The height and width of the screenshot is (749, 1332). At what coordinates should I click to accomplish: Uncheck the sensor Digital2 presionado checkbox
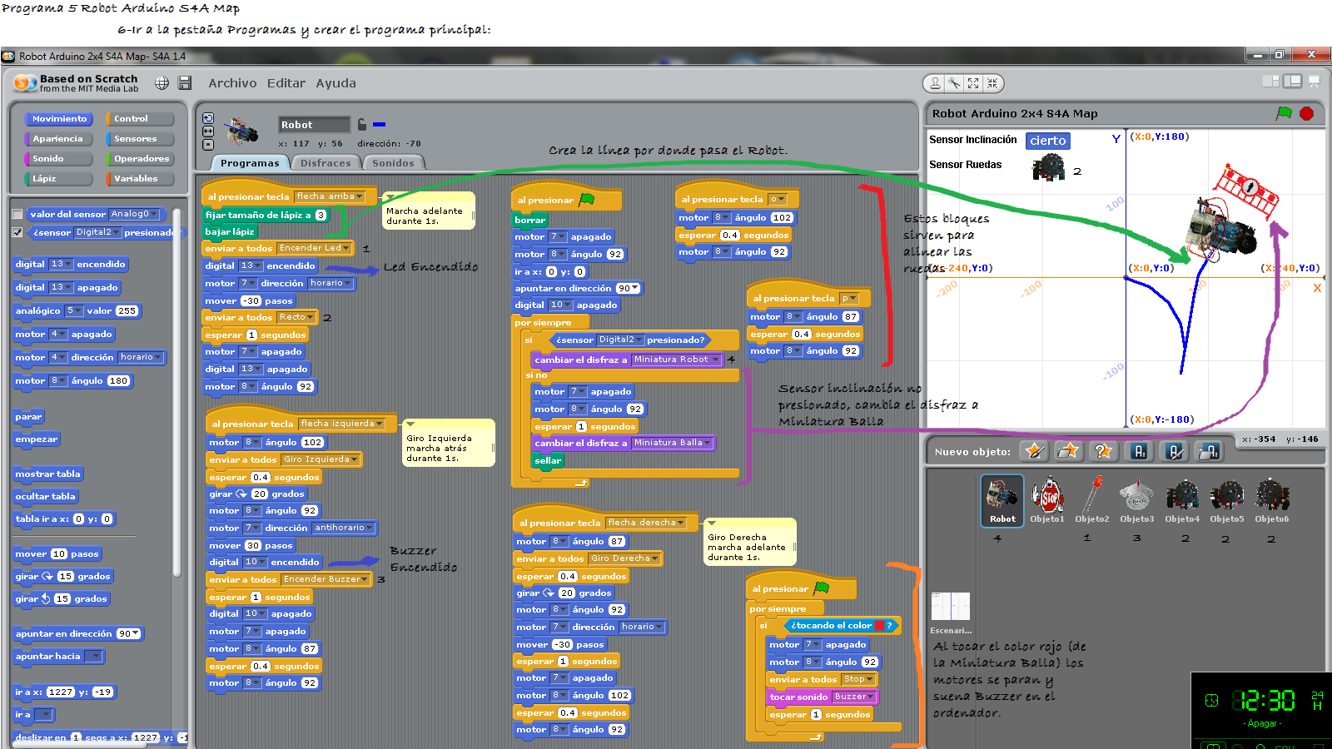coord(17,232)
